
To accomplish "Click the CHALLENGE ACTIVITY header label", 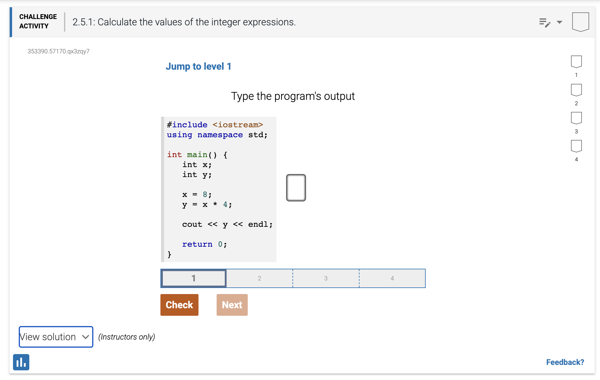I will click(x=38, y=21).
